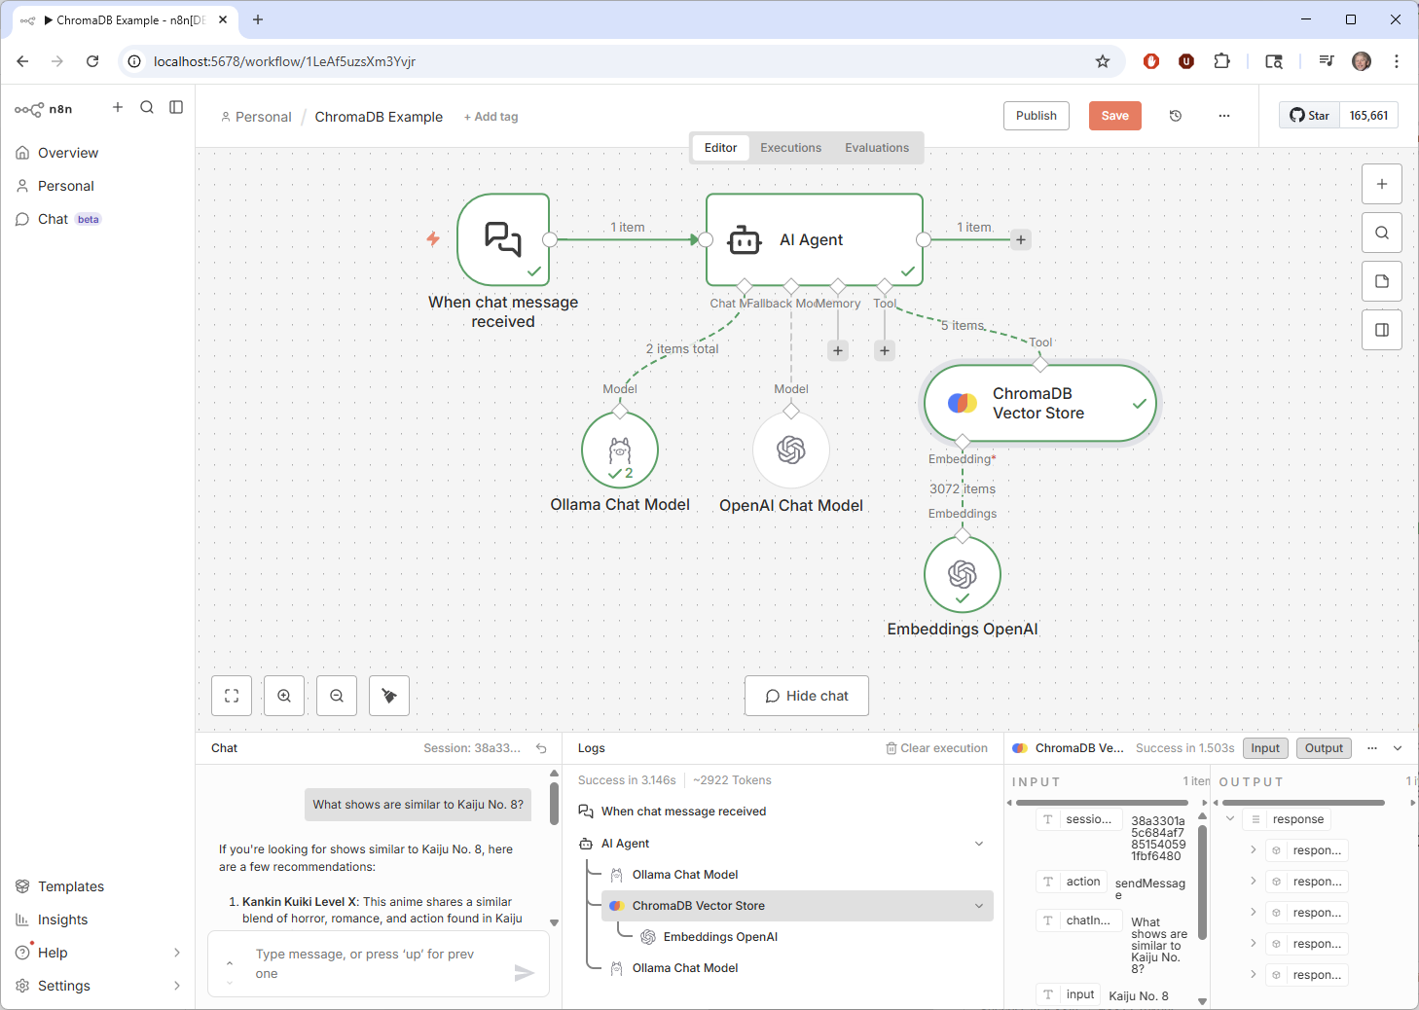Open workflow history clock icon
1419x1010 pixels.
(x=1176, y=116)
